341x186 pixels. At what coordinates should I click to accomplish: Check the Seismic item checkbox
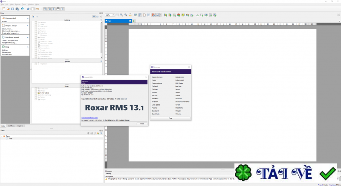coord(36,23)
